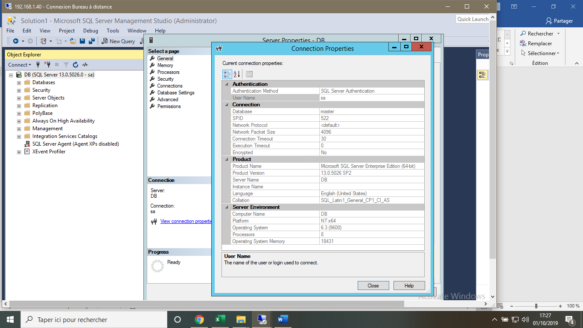Click the Word zoom-out minus button
The height and width of the screenshot is (328, 583).
(x=513, y=306)
